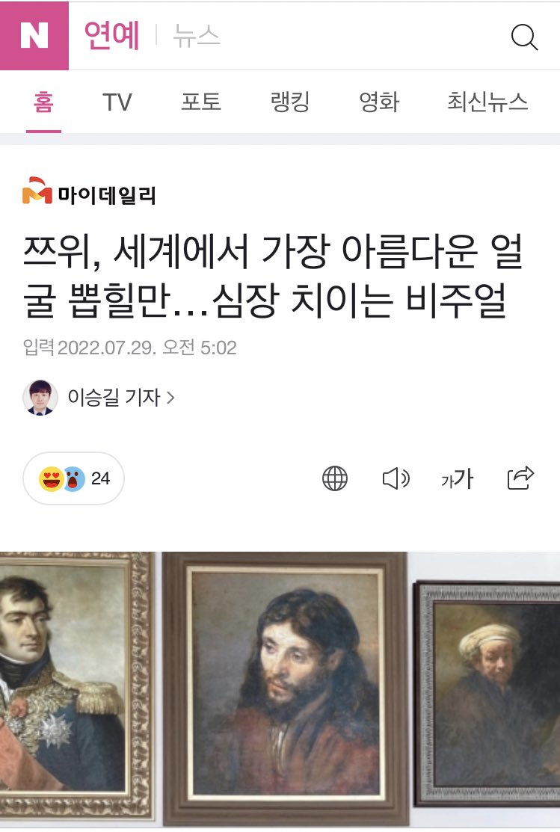Open reporter 이승길 profile photo
Viewport: 560px width, 832px height.
pos(40,397)
